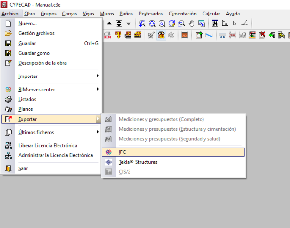290x228 pixels.
Task: Open the Paños menu
Action: tap(126, 14)
